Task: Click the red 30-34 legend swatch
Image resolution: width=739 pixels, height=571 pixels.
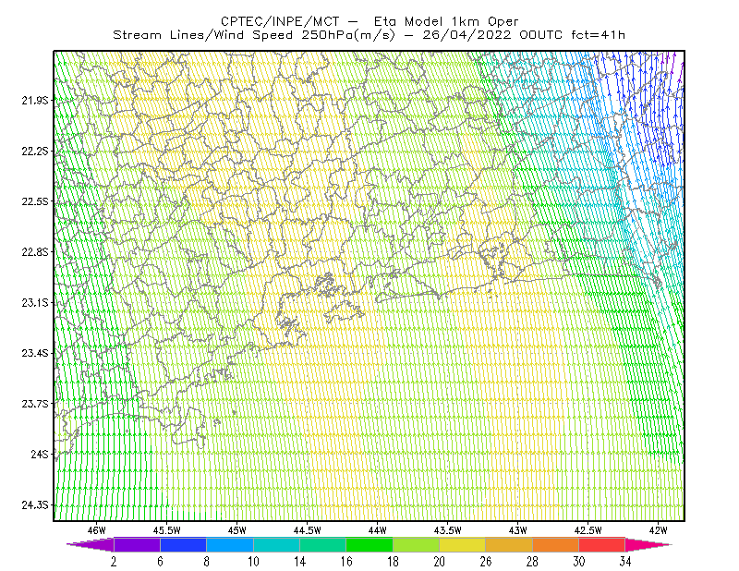Action: click(602, 544)
